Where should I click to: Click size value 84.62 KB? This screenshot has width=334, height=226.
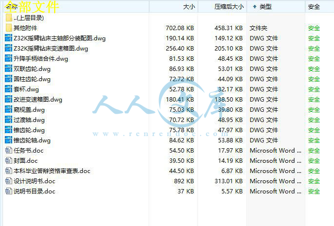click(x=181, y=140)
